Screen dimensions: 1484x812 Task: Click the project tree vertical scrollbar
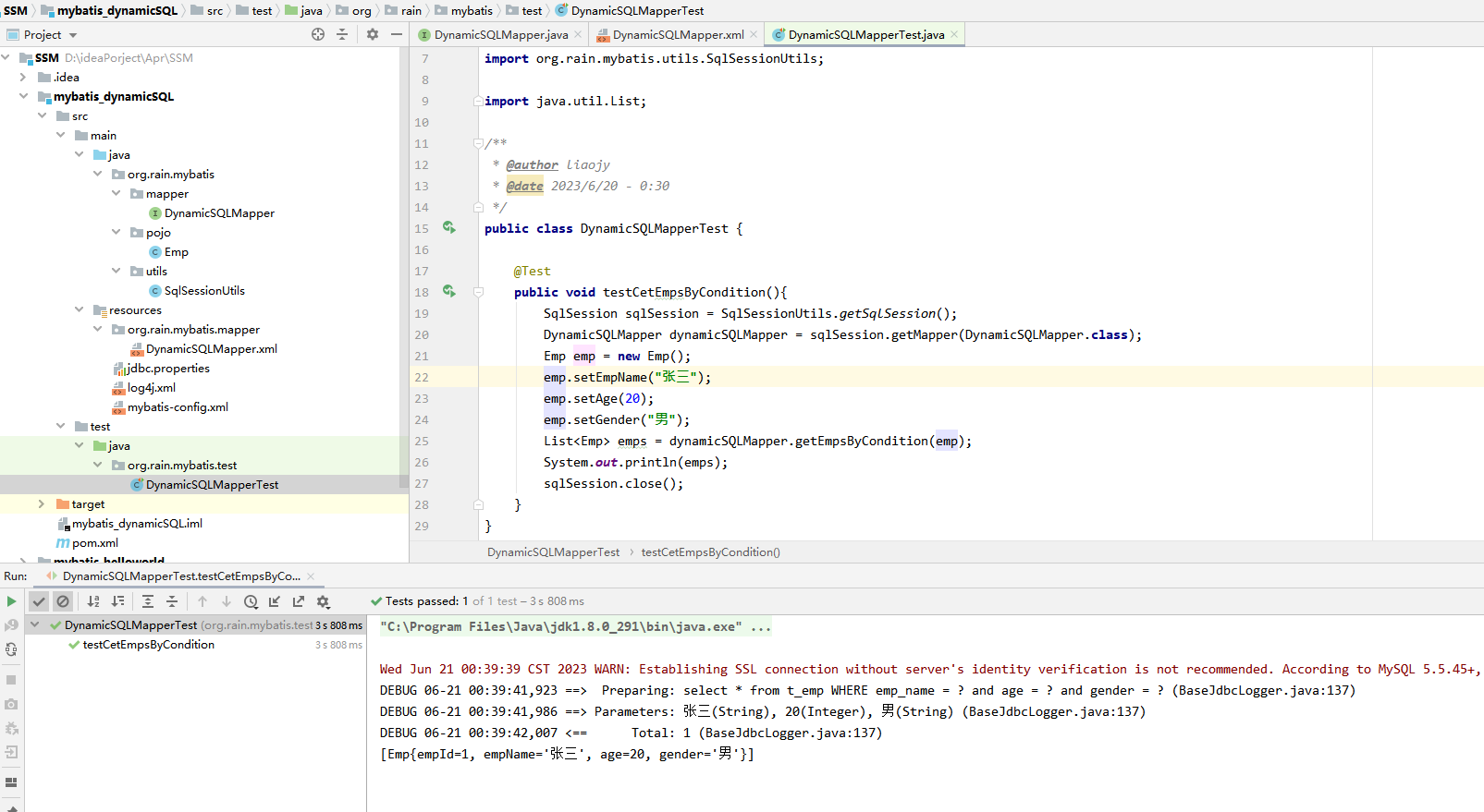point(403,268)
